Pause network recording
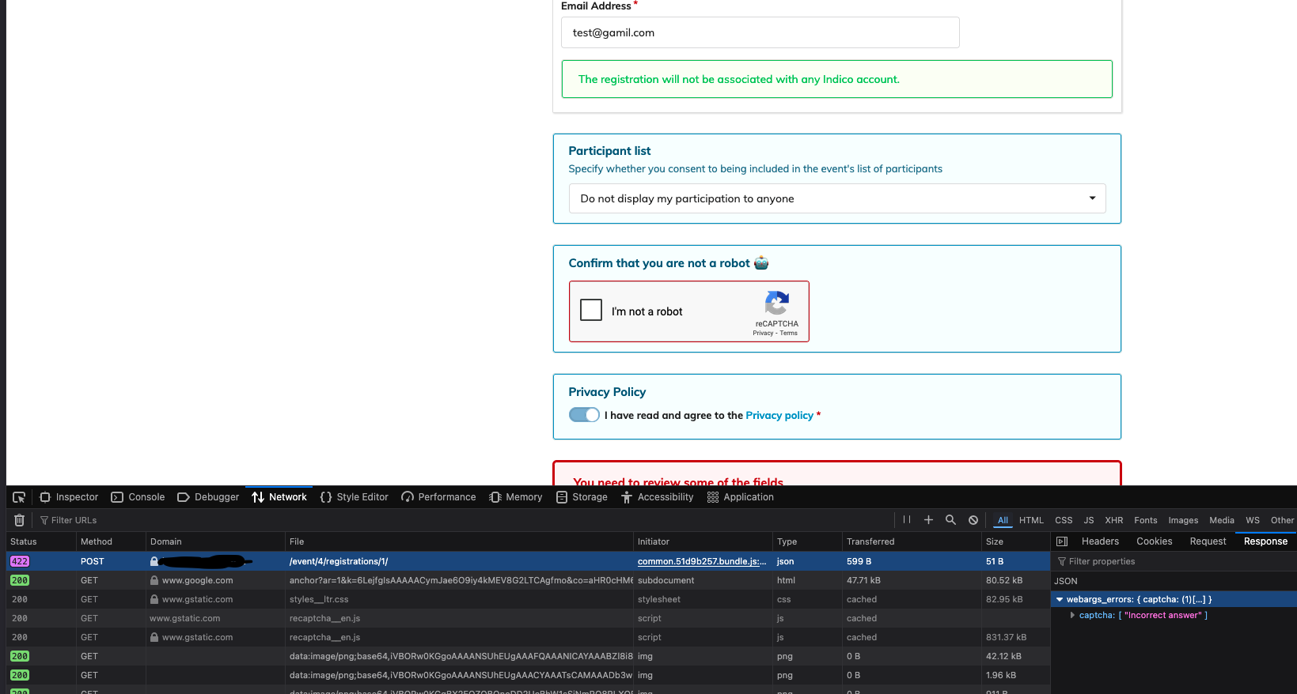Screen dimensions: 1297x694 point(907,520)
